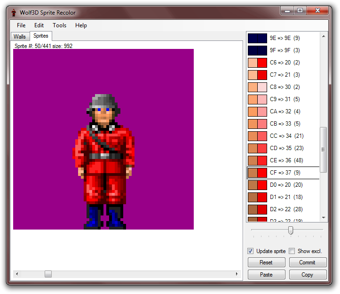Viewport: 340px width, 294px height.
Task: Click the red target swatch for CD
Action: coord(262,148)
